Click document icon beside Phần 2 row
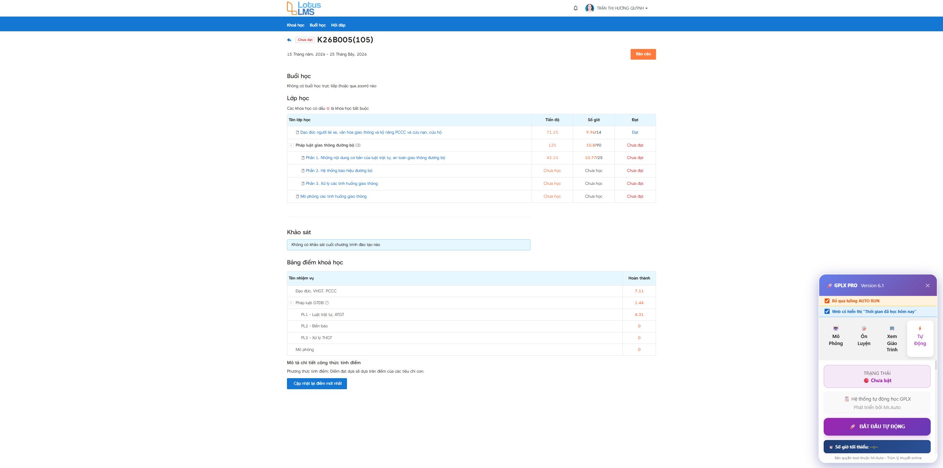 (x=303, y=171)
